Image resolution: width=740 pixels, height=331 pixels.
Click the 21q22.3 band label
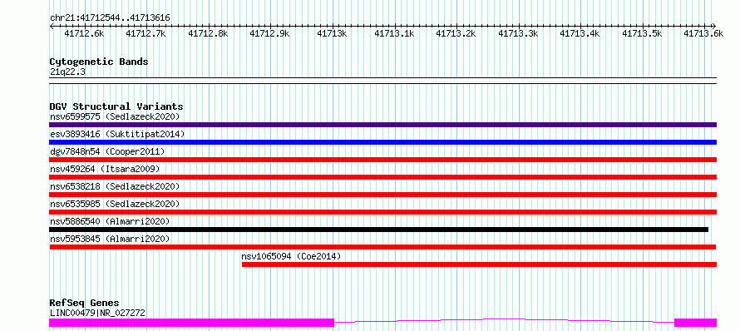click(x=67, y=72)
